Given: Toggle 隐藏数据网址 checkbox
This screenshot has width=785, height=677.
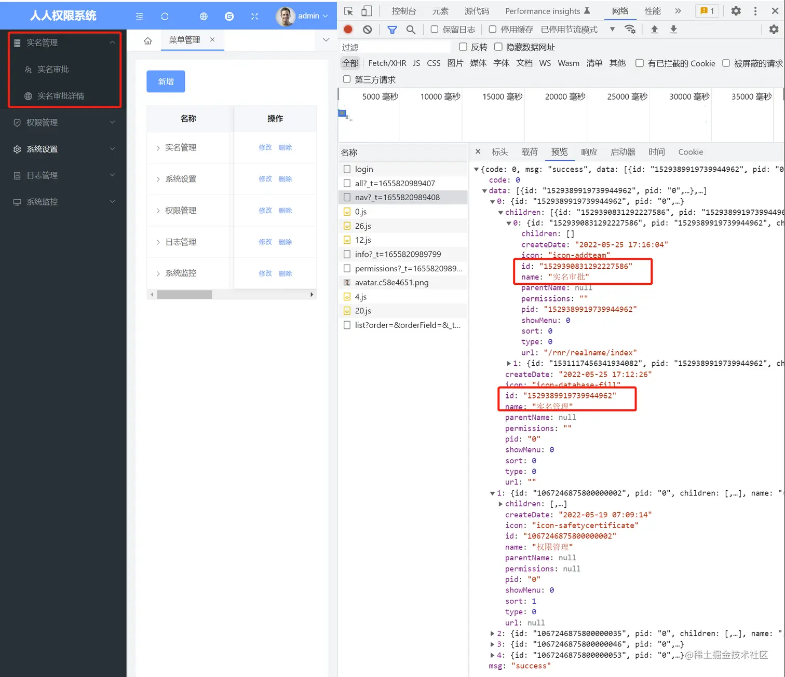Looking at the screenshot, I should pyautogui.click(x=498, y=47).
